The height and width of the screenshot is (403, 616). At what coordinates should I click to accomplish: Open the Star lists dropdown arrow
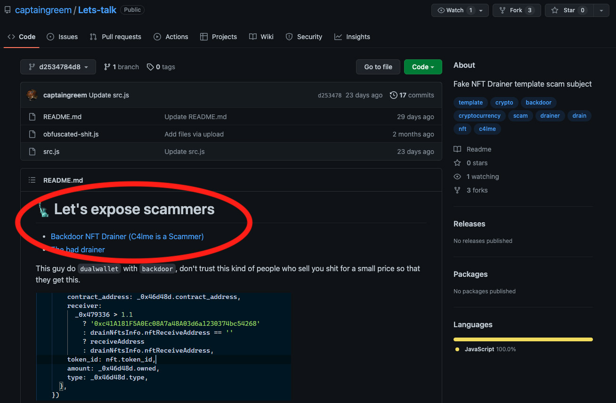[601, 10]
